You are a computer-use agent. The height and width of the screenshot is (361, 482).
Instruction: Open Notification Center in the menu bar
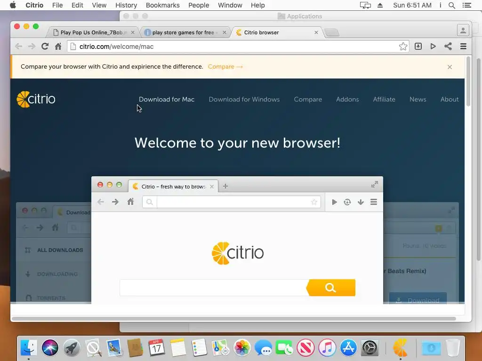click(466, 5)
